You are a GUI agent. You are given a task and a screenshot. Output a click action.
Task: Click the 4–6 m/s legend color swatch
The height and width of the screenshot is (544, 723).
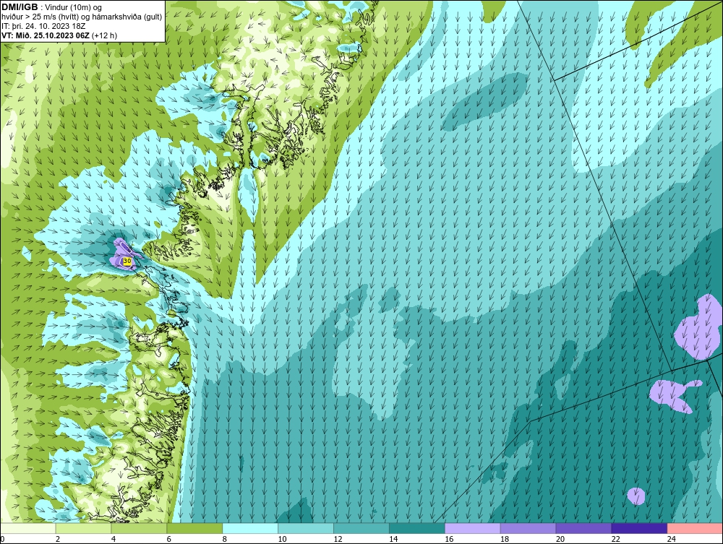tap(139, 528)
